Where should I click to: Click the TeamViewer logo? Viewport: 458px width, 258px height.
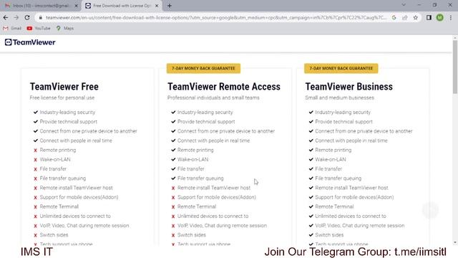pos(30,42)
